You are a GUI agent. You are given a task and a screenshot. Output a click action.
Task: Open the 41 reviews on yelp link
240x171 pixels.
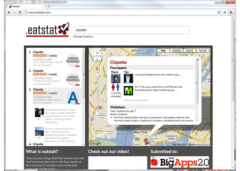click(42, 59)
